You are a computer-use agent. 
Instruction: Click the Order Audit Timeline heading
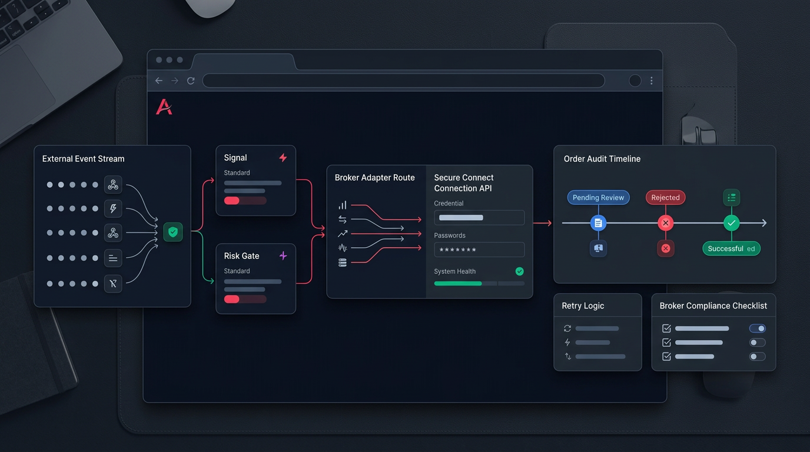tap(602, 159)
